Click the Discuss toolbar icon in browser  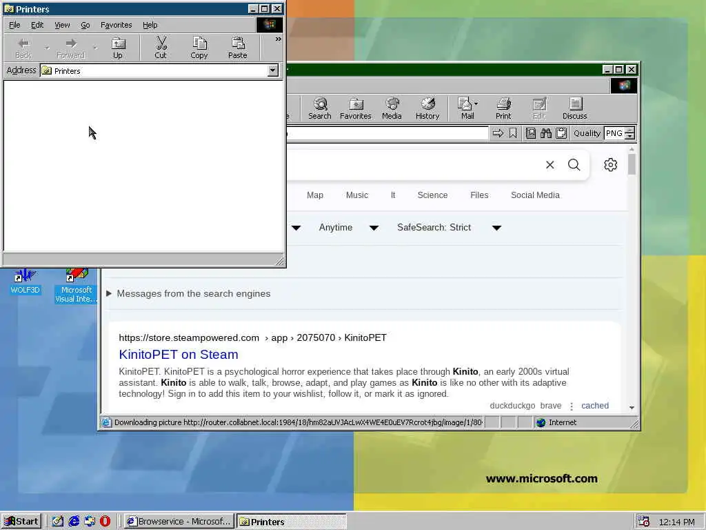(x=575, y=108)
